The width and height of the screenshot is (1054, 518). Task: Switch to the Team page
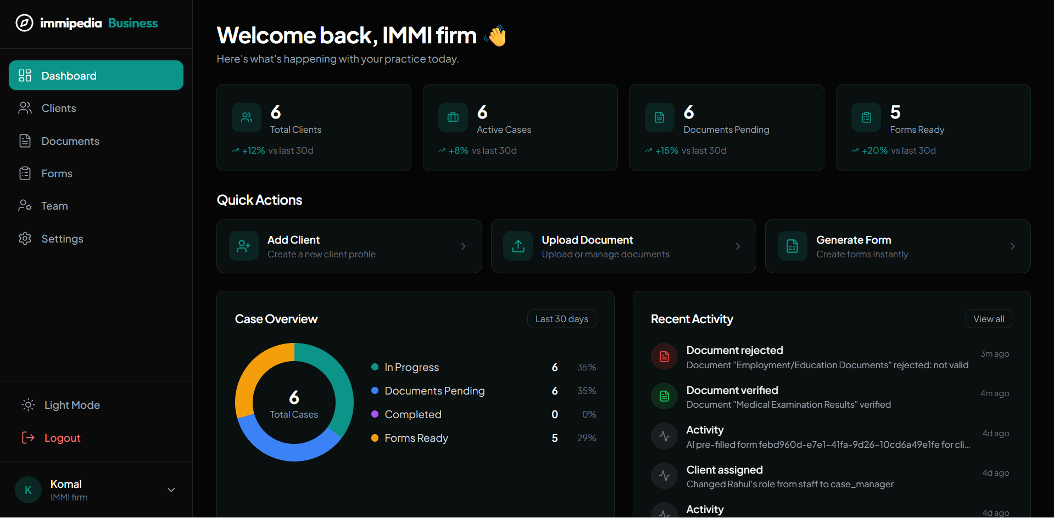[x=96, y=206]
